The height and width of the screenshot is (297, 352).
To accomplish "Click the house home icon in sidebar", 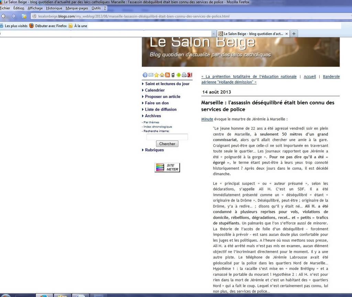I will point(162,75).
